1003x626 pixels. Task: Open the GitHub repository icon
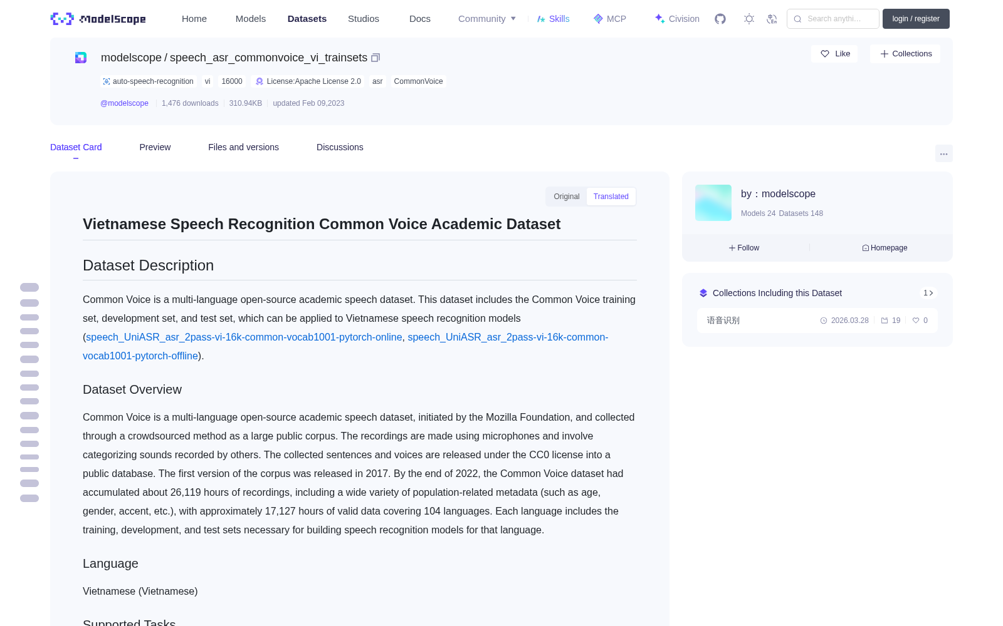(720, 19)
